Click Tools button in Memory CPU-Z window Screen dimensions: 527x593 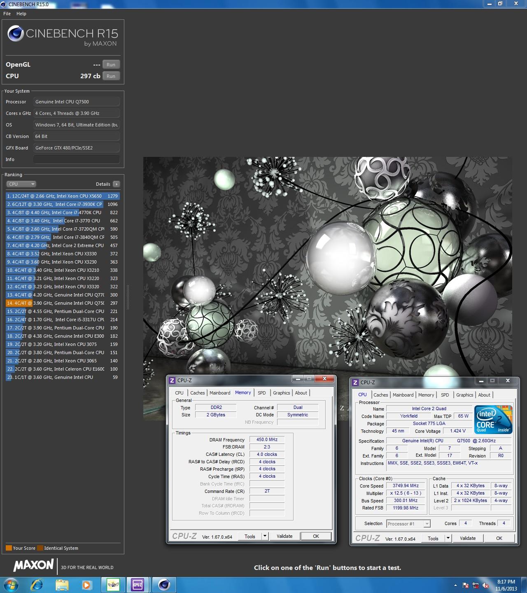click(250, 536)
